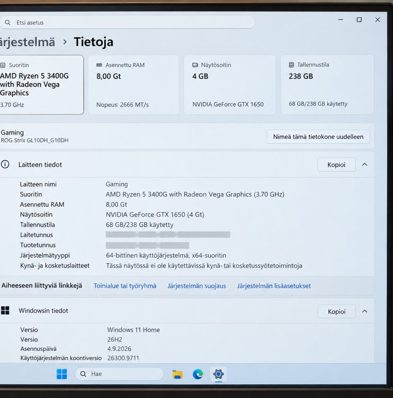Image resolution: width=393 pixels, height=398 pixels.
Task: Open the Järjestelmän lisäasetukset link
Action: pyautogui.click(x=274, y=286)
